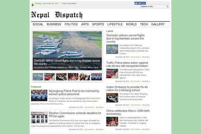Open Traffic Police tampered meters headline
The image size is (201, 134).
point(127,64)
